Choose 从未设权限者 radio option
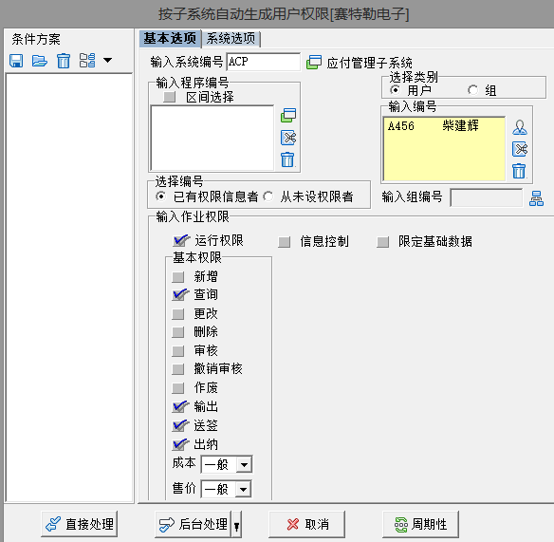 pyautogui.click(x=268, y=196)
